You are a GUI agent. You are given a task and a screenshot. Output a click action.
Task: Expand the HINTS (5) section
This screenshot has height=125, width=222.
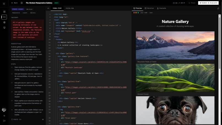click(x=28, y=119)
